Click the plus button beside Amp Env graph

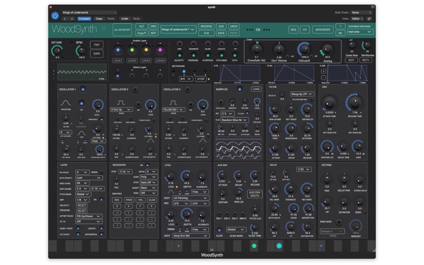click(323, 71)
